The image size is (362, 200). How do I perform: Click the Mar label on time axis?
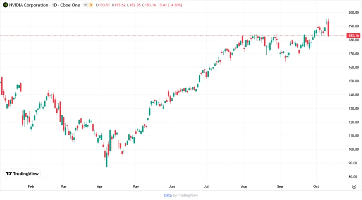pos(64,186)
